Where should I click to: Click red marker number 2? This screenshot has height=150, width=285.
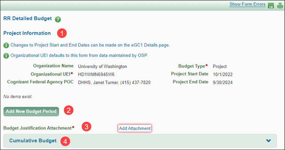68,110
